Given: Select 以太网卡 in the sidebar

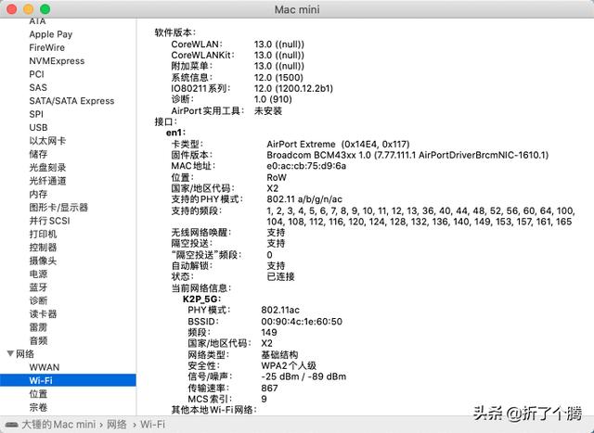Looking at the screenshot, I should [47, 141].
